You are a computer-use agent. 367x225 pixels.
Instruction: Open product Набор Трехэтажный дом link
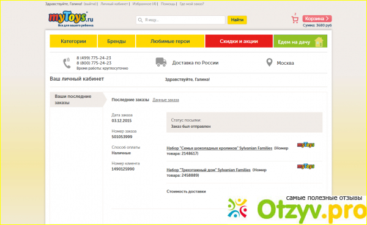pos(209,170)
